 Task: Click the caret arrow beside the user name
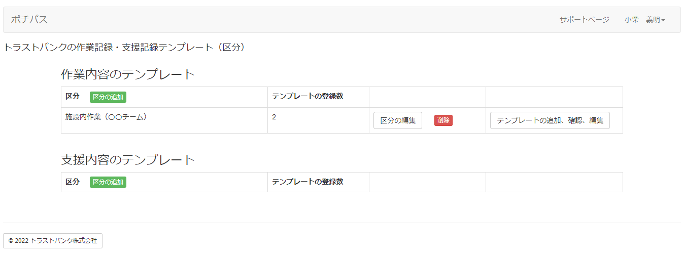tap(663, 20)
